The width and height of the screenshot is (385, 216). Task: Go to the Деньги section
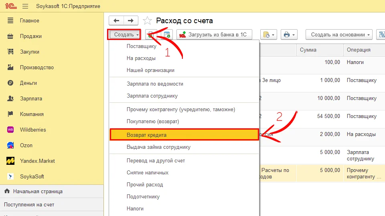coord(28,83)
